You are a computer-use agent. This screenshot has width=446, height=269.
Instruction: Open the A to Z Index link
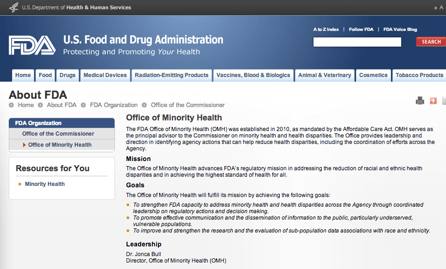pos(326,29)
